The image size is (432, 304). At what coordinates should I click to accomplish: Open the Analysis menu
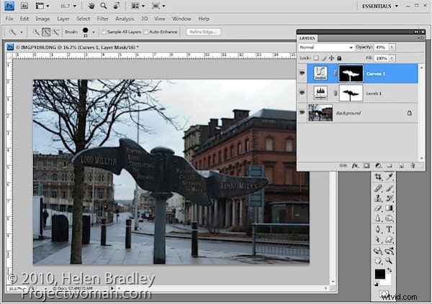pos(125,19)
